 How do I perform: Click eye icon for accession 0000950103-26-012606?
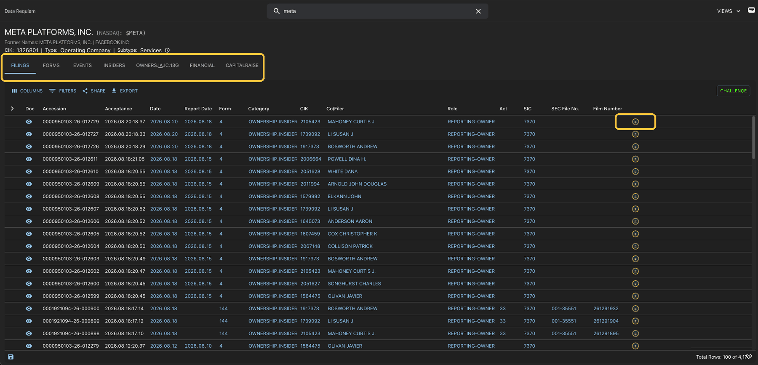29,221
